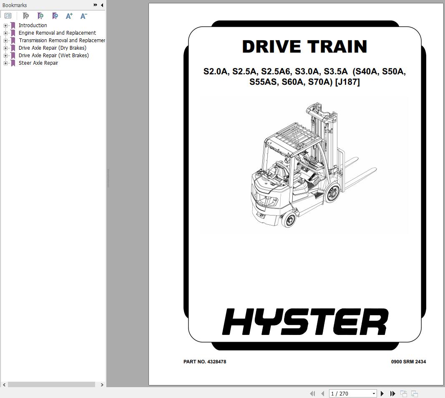Viewport: 445px width, 398px height.
Task: Open the bookmark options list icon
Action: pos(8,16)
